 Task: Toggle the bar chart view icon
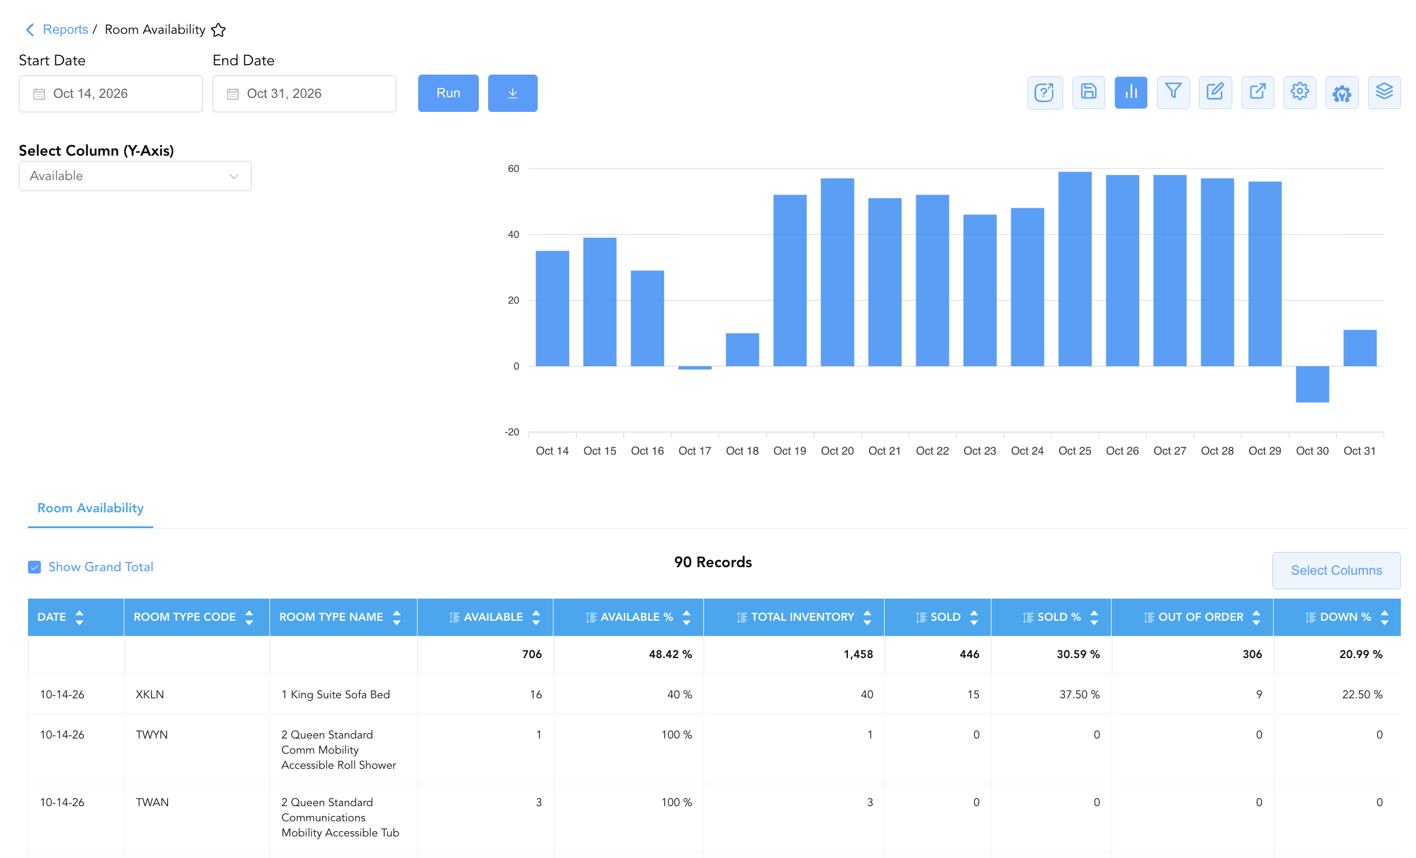point(1131,93)
